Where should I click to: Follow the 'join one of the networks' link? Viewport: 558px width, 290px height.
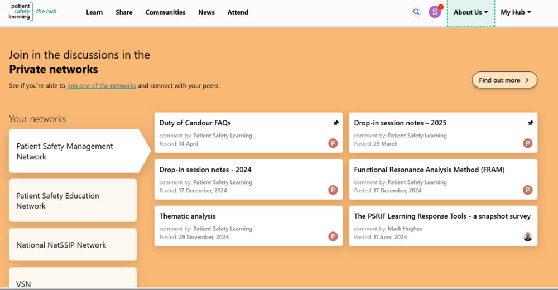102,86
